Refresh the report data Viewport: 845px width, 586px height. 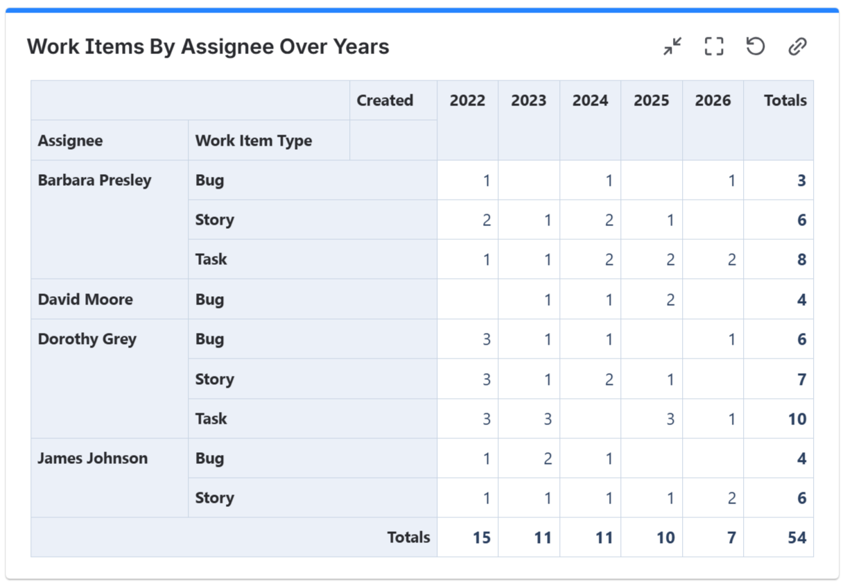tap(755, 46)
